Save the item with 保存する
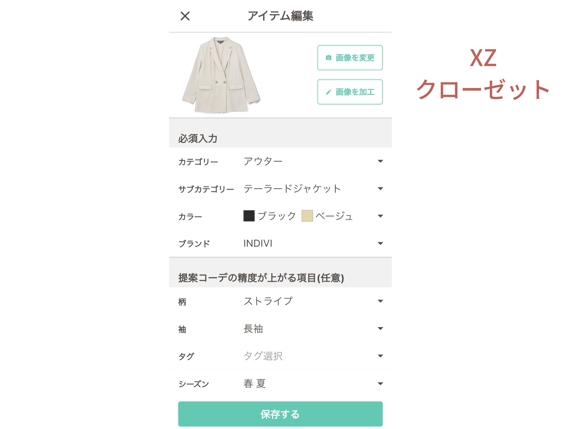This screenshot has width=572, height=429. tap(280, 414)
